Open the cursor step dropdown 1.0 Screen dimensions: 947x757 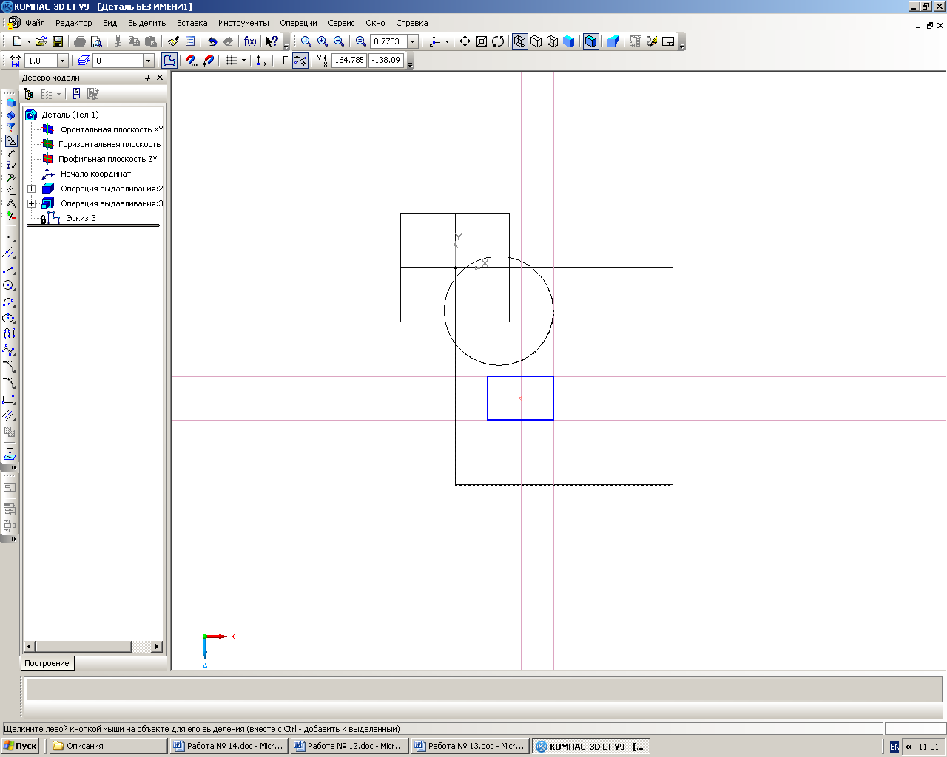pos(62,61)
